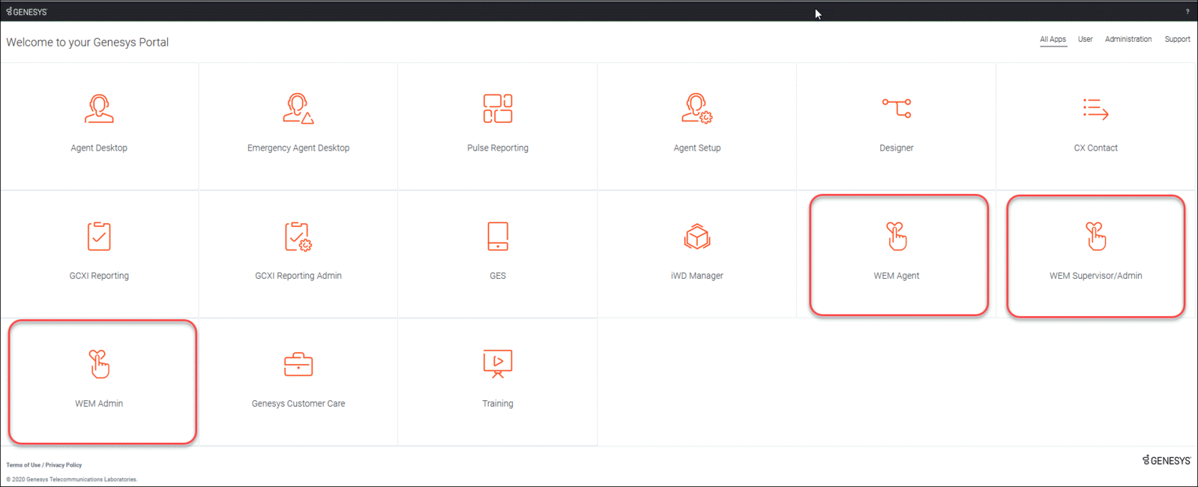Screen dimensions: 1198x487
Task: Click the Genesys logo in header
Action: pyautogui.click(x=27, y=12)
